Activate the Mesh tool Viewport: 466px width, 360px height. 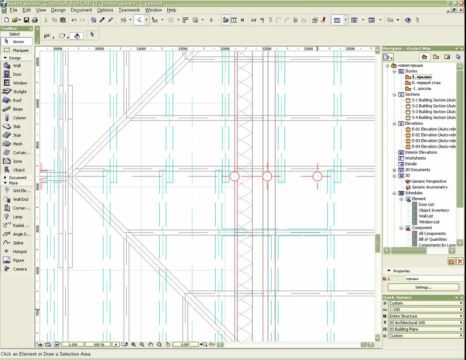pyautogui.click(x=16, y=144)
